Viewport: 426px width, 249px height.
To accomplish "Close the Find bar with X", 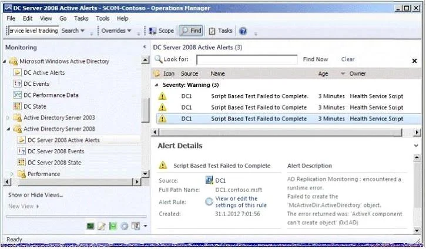I will (x=414, y=61).
